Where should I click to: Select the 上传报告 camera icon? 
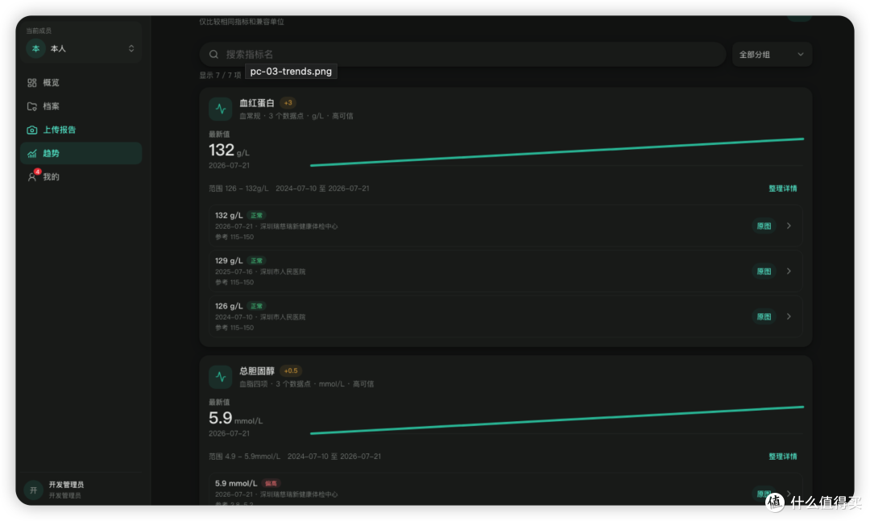pos(32,130)
